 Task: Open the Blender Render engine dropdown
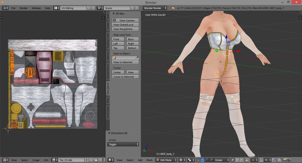pos(155,8)
